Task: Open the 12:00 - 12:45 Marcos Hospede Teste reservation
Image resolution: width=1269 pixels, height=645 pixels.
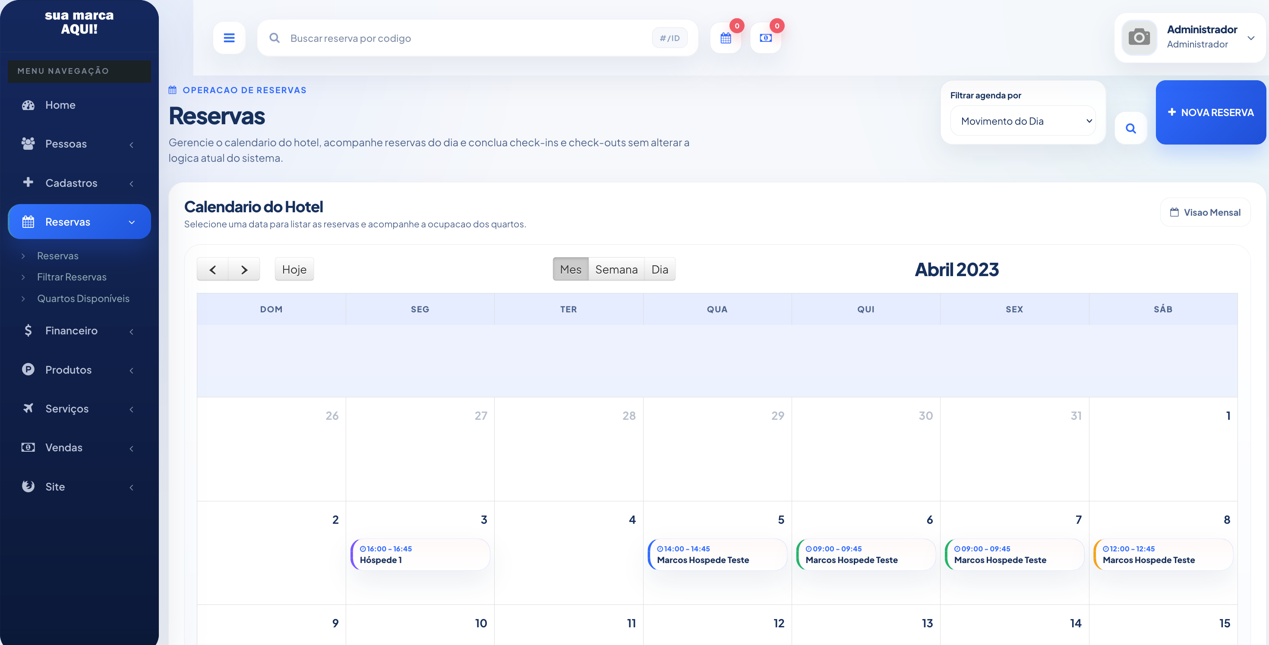Action: [1163, 554]
